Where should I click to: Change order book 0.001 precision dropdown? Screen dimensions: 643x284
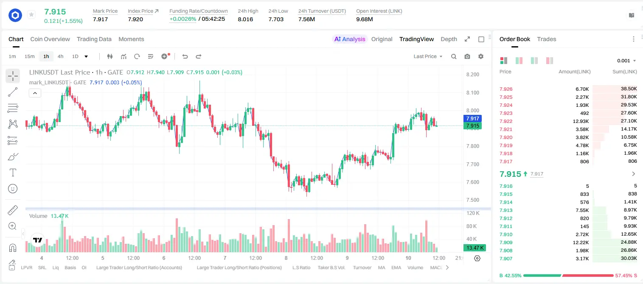pos(626,61)
